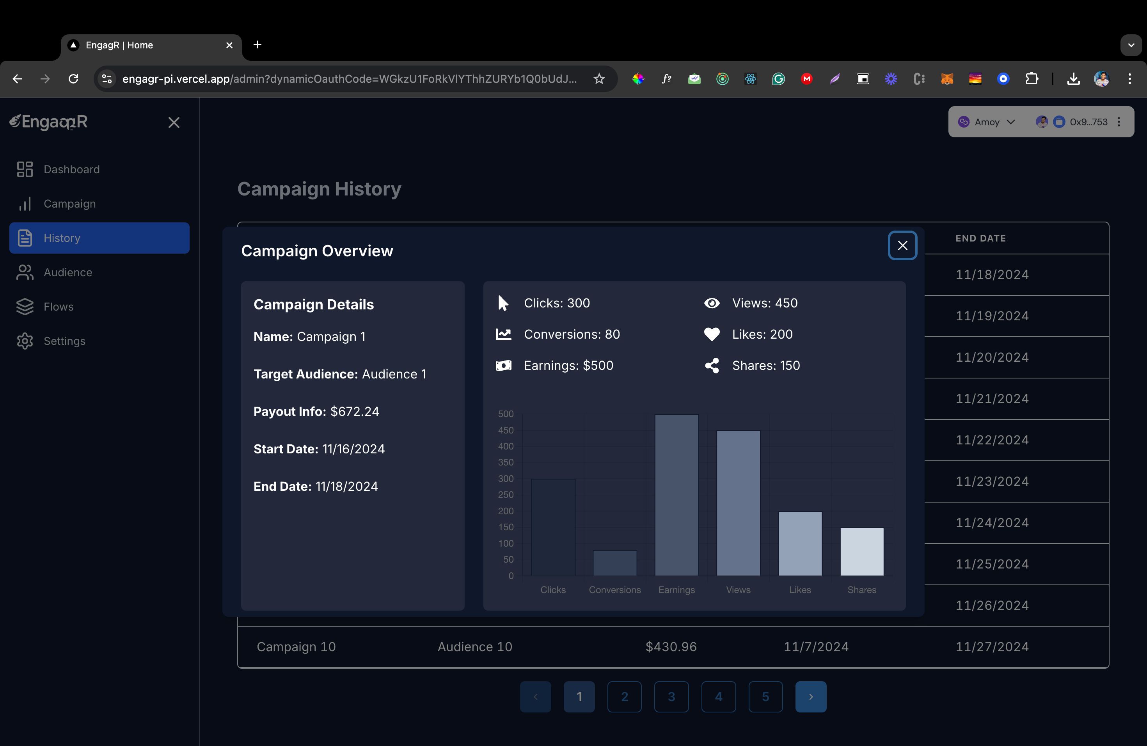The image size is (1147, 746).
Task: Open Campaign page in sidebar
Action: pyautogui.click(x=99, y=203)
